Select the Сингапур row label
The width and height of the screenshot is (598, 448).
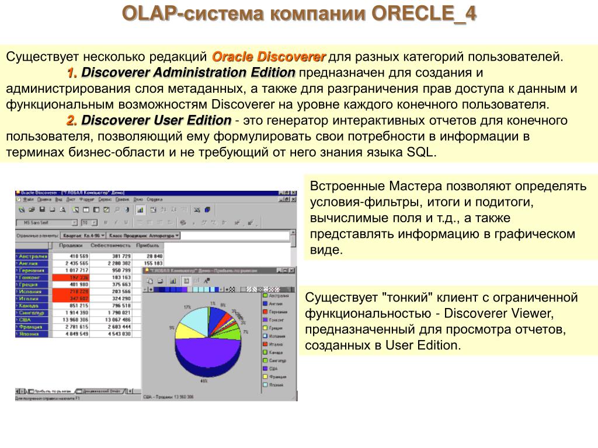[x=32, y=313]
